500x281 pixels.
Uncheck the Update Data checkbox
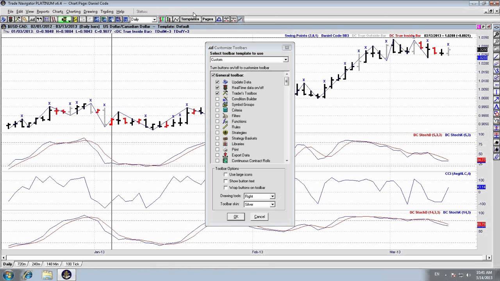218,82
